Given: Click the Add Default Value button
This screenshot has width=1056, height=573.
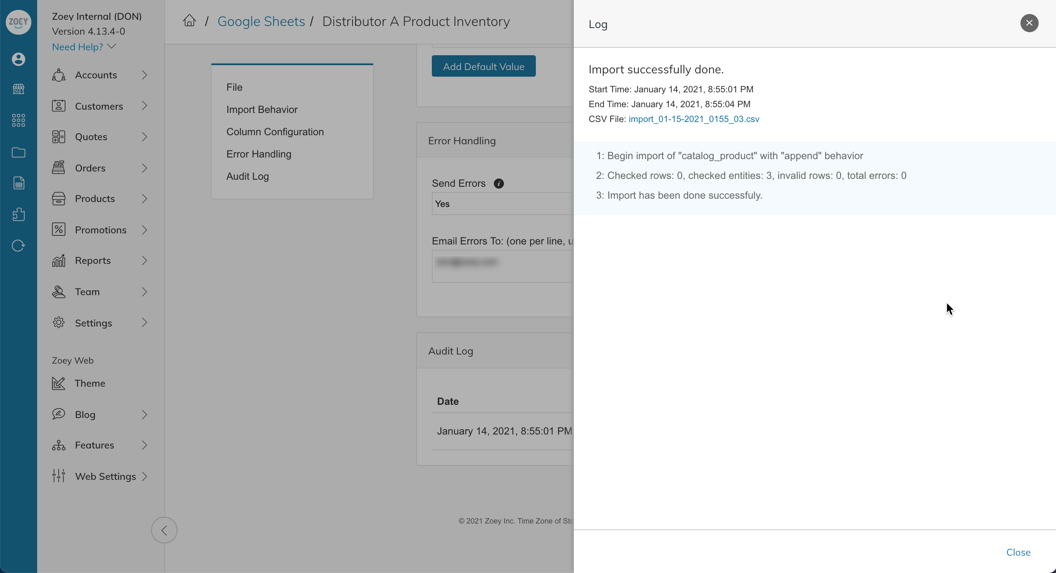Looking at the screenshot, I should (x=484, y=66).
